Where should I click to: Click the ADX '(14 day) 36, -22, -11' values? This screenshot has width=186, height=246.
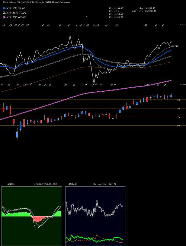tap(104, 184)
